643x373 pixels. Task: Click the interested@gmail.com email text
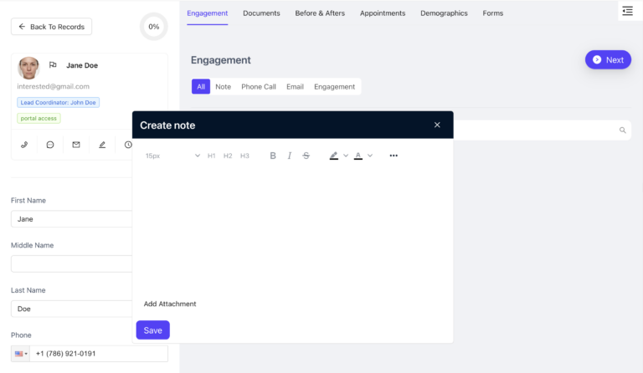[x=53, y=86]
